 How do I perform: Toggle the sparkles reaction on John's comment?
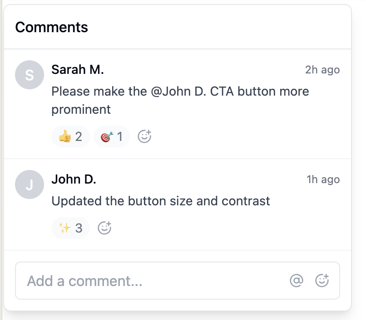(x=70, y=228)
